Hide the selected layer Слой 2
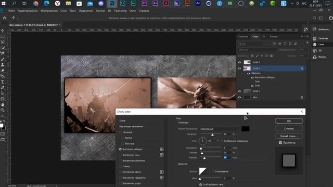Viewport: 333px width, 187px height. [239, 68]
